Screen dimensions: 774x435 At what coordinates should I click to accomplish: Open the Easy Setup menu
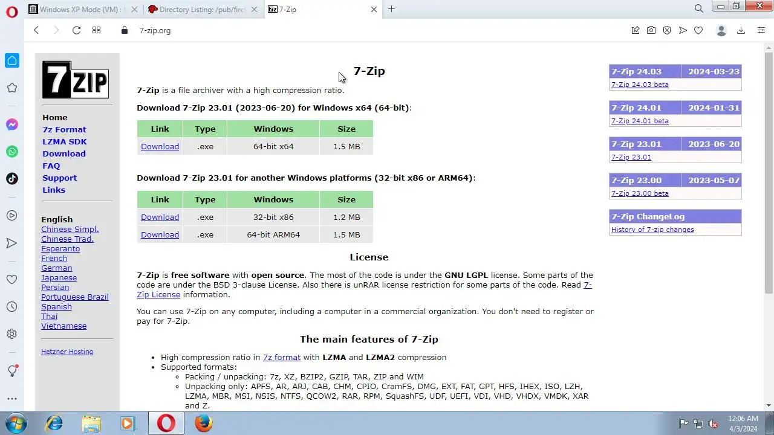761,30
